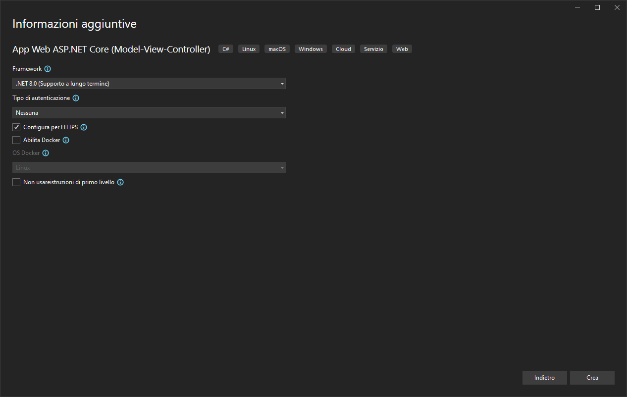The width and height of the screenshot is (627, 397).
Task: Click the Web tag
Action: (402, 49)
